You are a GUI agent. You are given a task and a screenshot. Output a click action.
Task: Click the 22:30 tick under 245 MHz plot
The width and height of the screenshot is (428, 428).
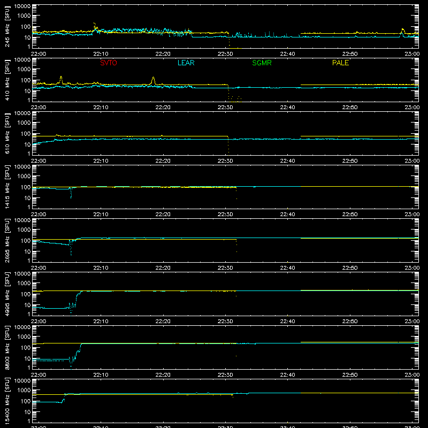pos(225,54)
